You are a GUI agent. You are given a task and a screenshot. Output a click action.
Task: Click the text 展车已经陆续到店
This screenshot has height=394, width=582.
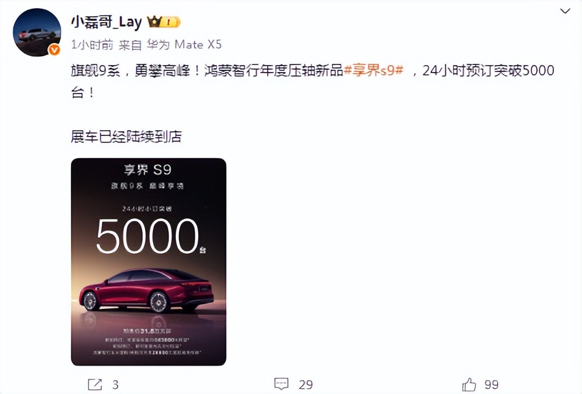(126, 137)
